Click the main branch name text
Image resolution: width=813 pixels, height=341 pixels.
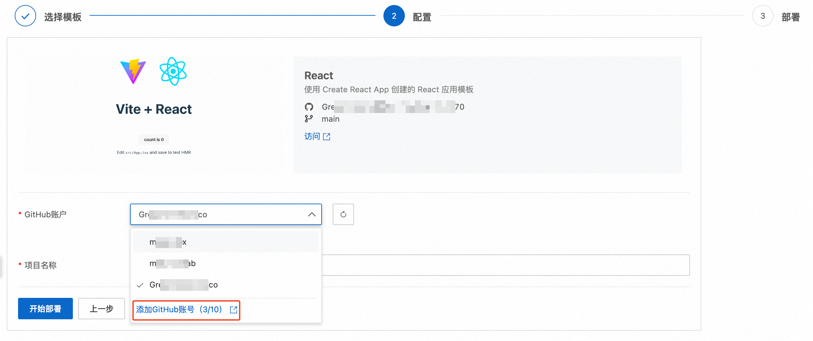[330, 119]
